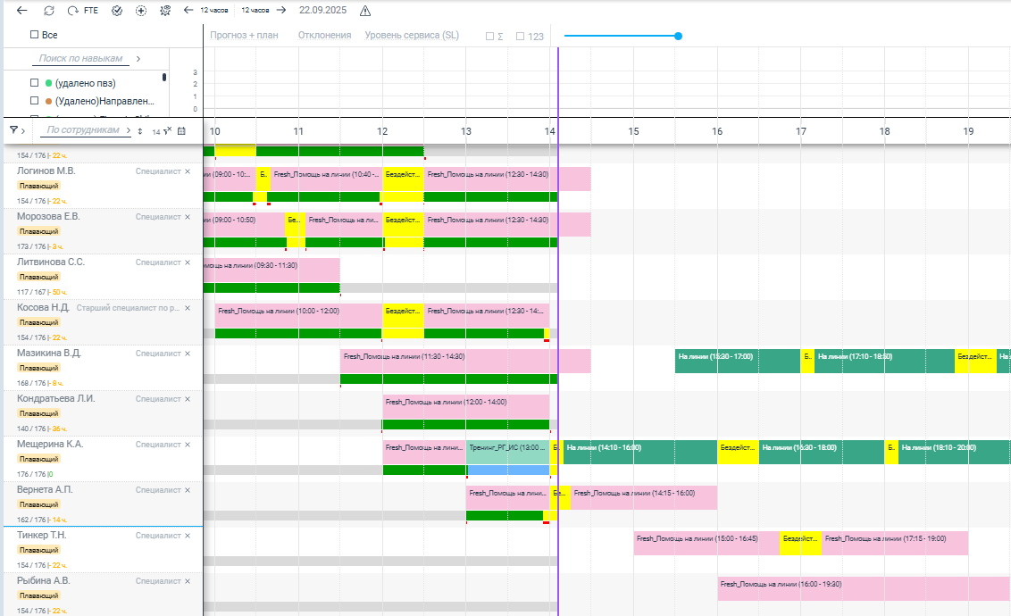Enable the Σ sum checkbox
The image size is (1011, 616).
pyautogui.click(x=489, y=37)
